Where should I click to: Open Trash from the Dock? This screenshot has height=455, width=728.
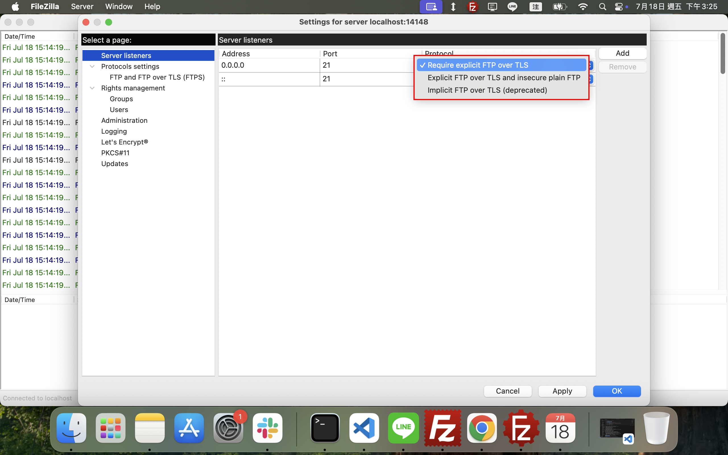pyautogui.click(x=656, y=428)
